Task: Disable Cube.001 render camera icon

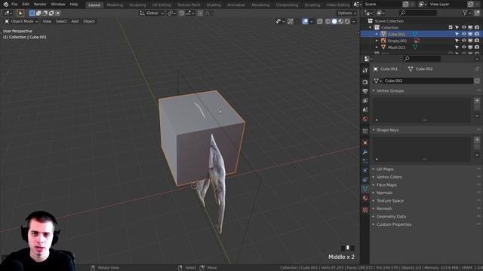Action: pos(477,34)
